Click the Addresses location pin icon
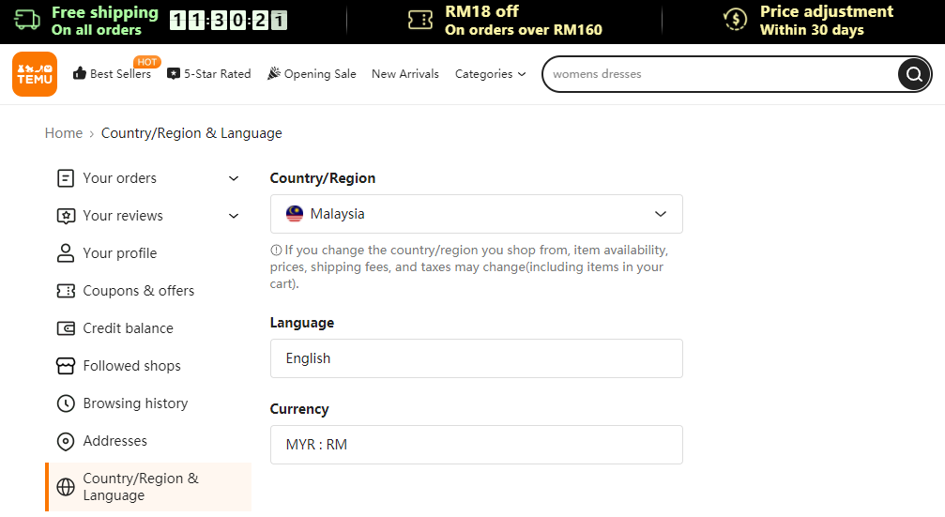945x517 pixels. point(66,441)
